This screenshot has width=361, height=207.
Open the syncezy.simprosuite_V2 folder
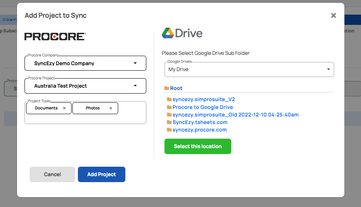pos(204,100)
